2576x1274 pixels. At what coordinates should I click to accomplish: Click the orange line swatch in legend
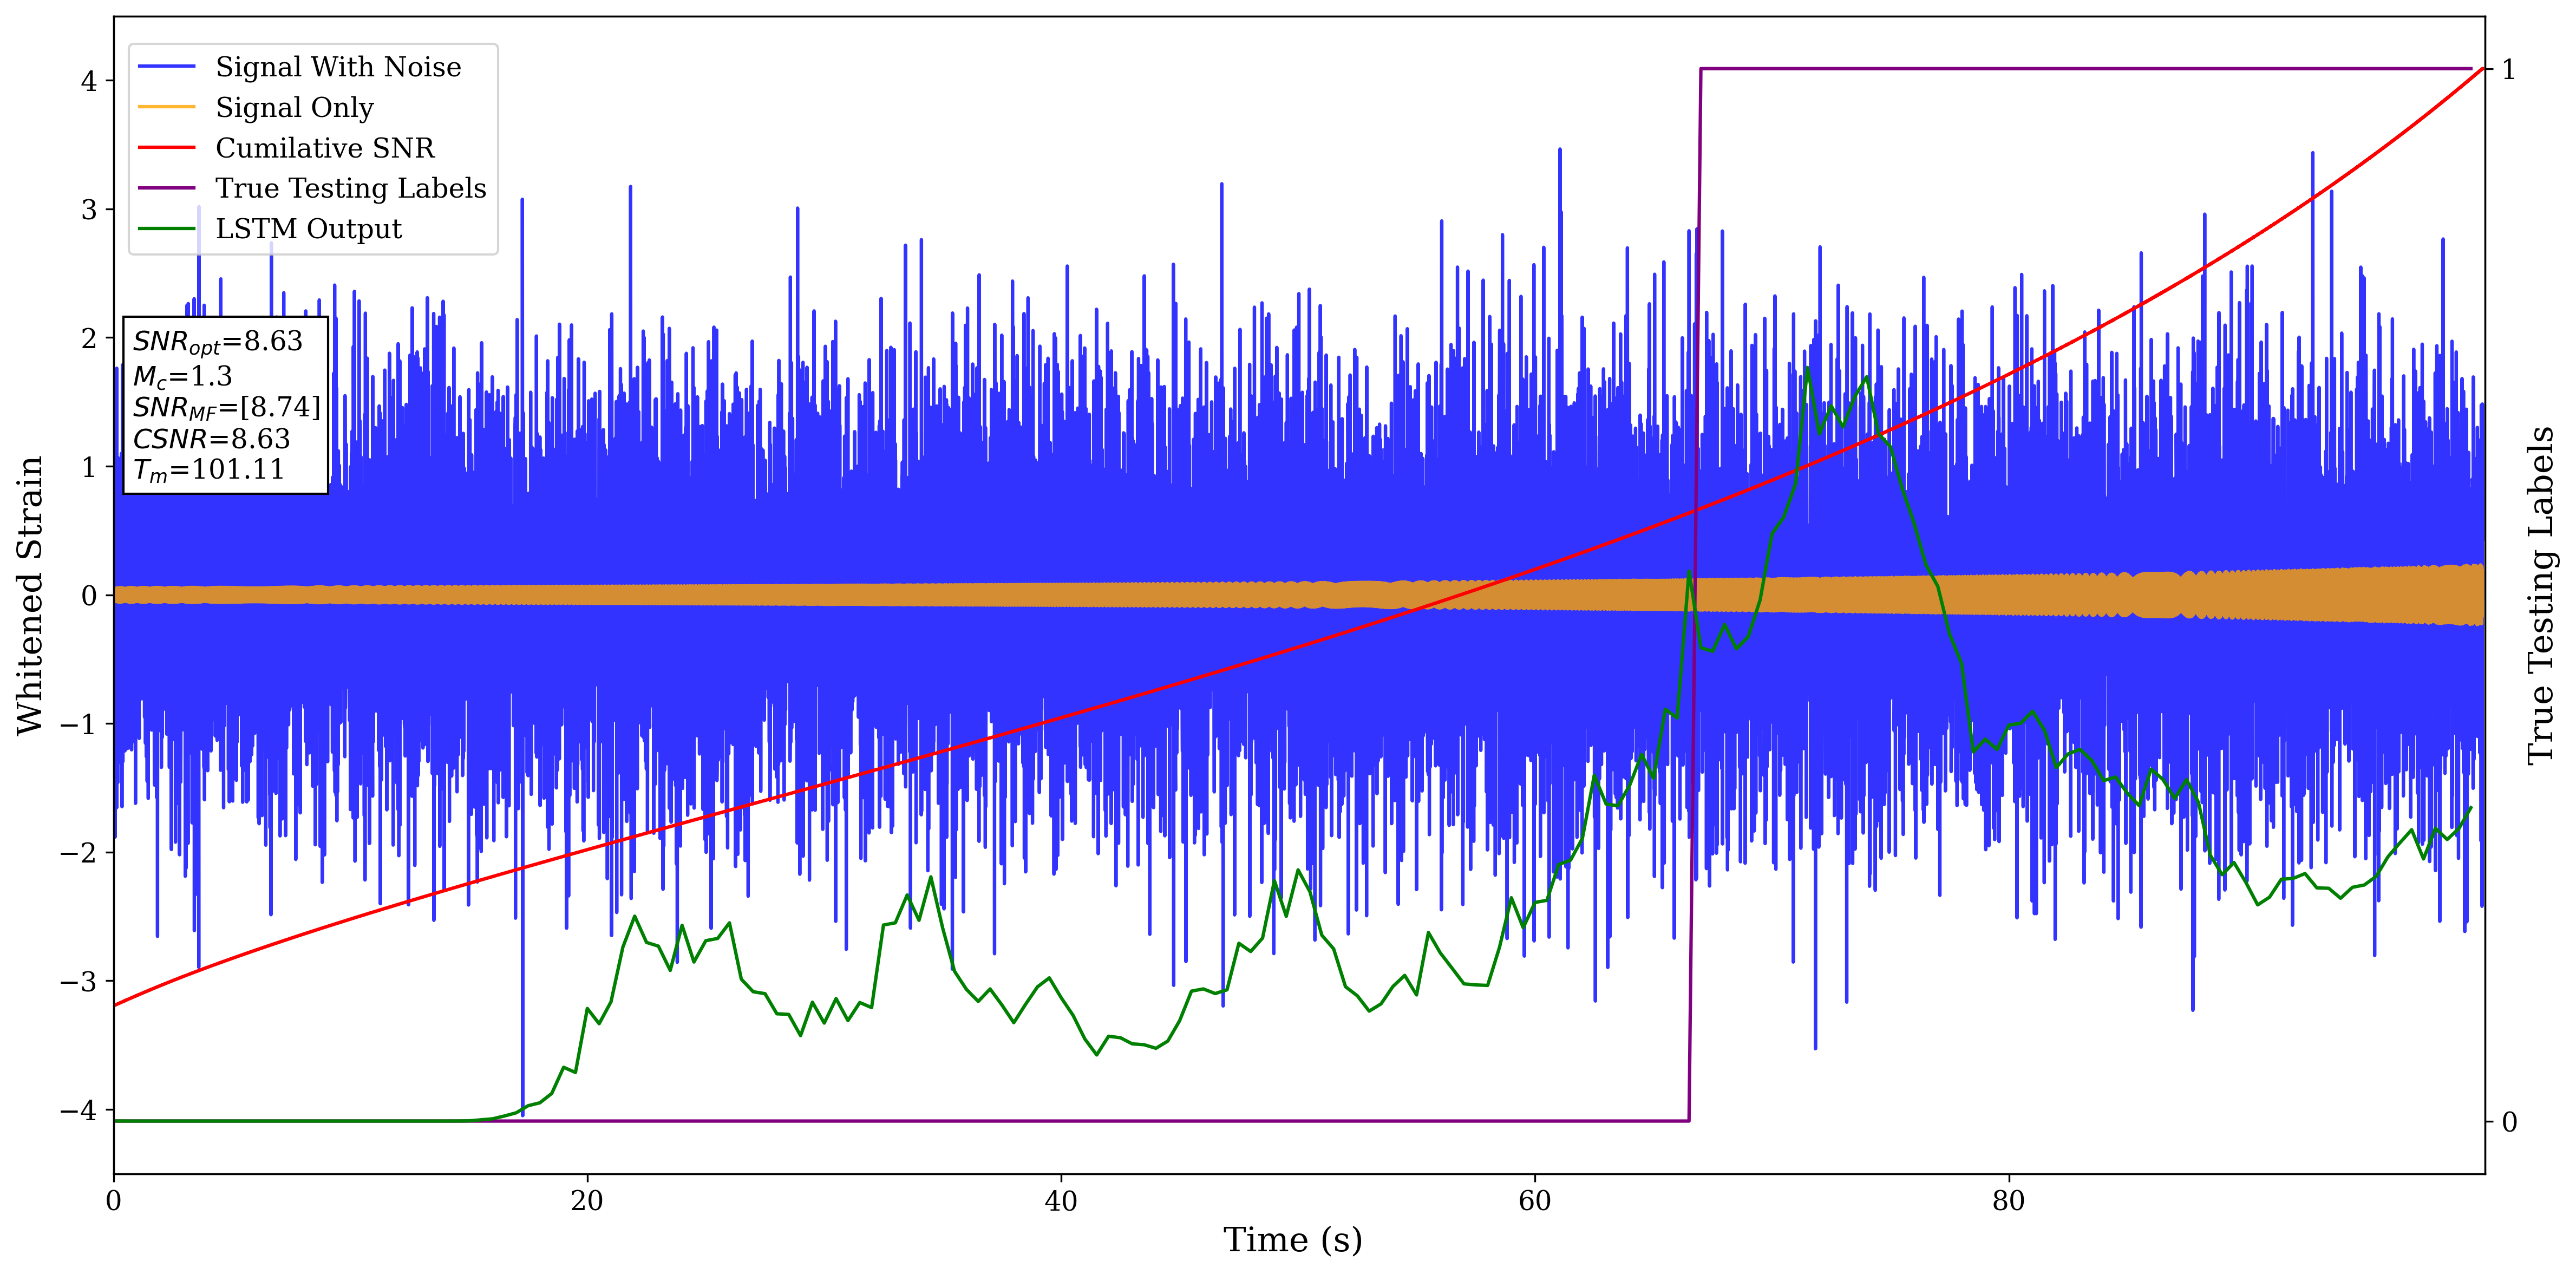coord(167,107)
